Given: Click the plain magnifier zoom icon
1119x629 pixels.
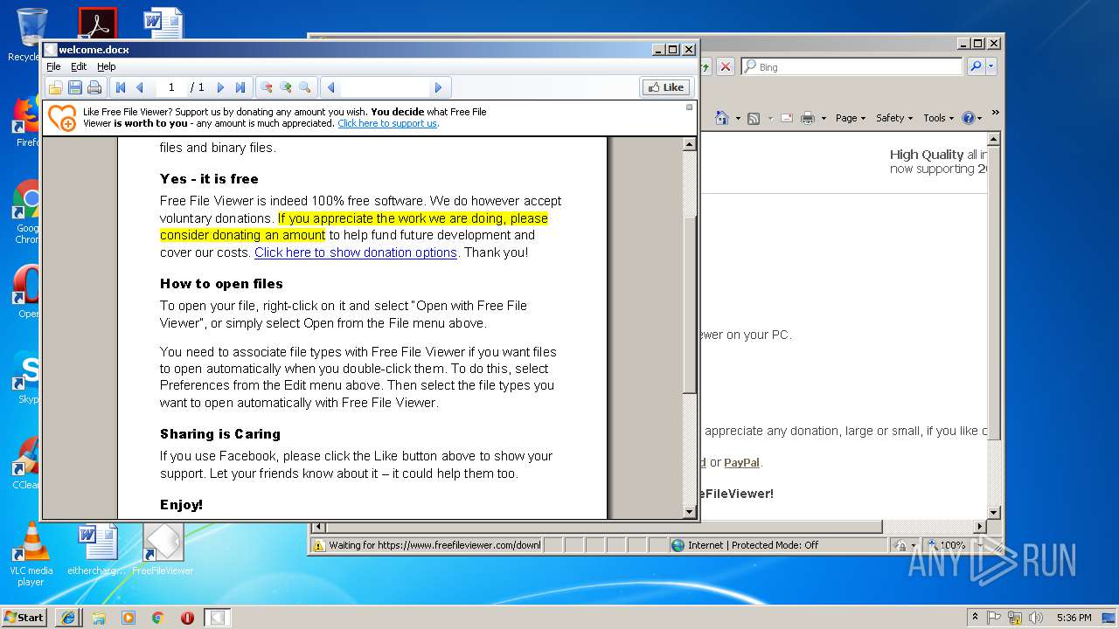Looking at the screenshot, I should (305, 87).
